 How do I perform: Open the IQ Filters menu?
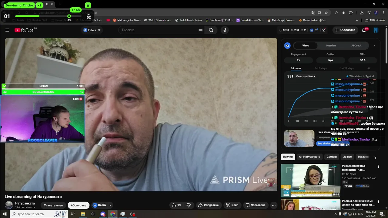[92, 30]
